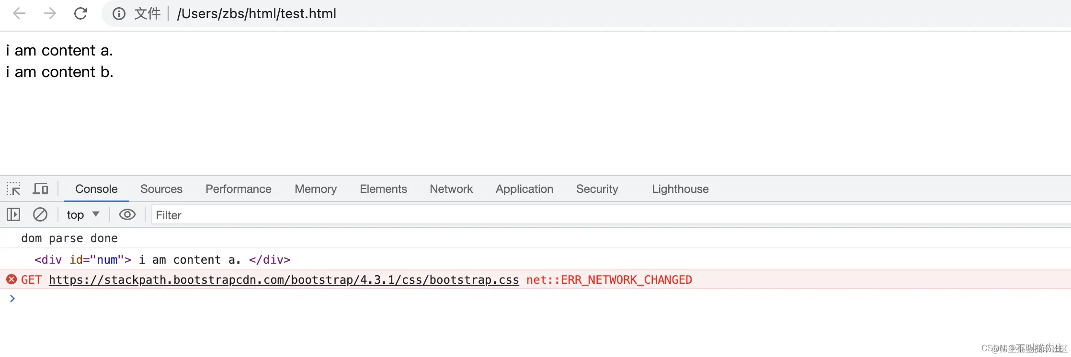1071x357 pixels.
Task: Reload the test.html page
Action: (x=80, y=13)
